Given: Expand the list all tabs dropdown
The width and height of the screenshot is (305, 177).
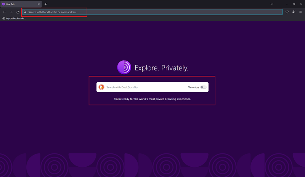Looking at the screenshot, I should pyautogui.click(x=272, y=4).
